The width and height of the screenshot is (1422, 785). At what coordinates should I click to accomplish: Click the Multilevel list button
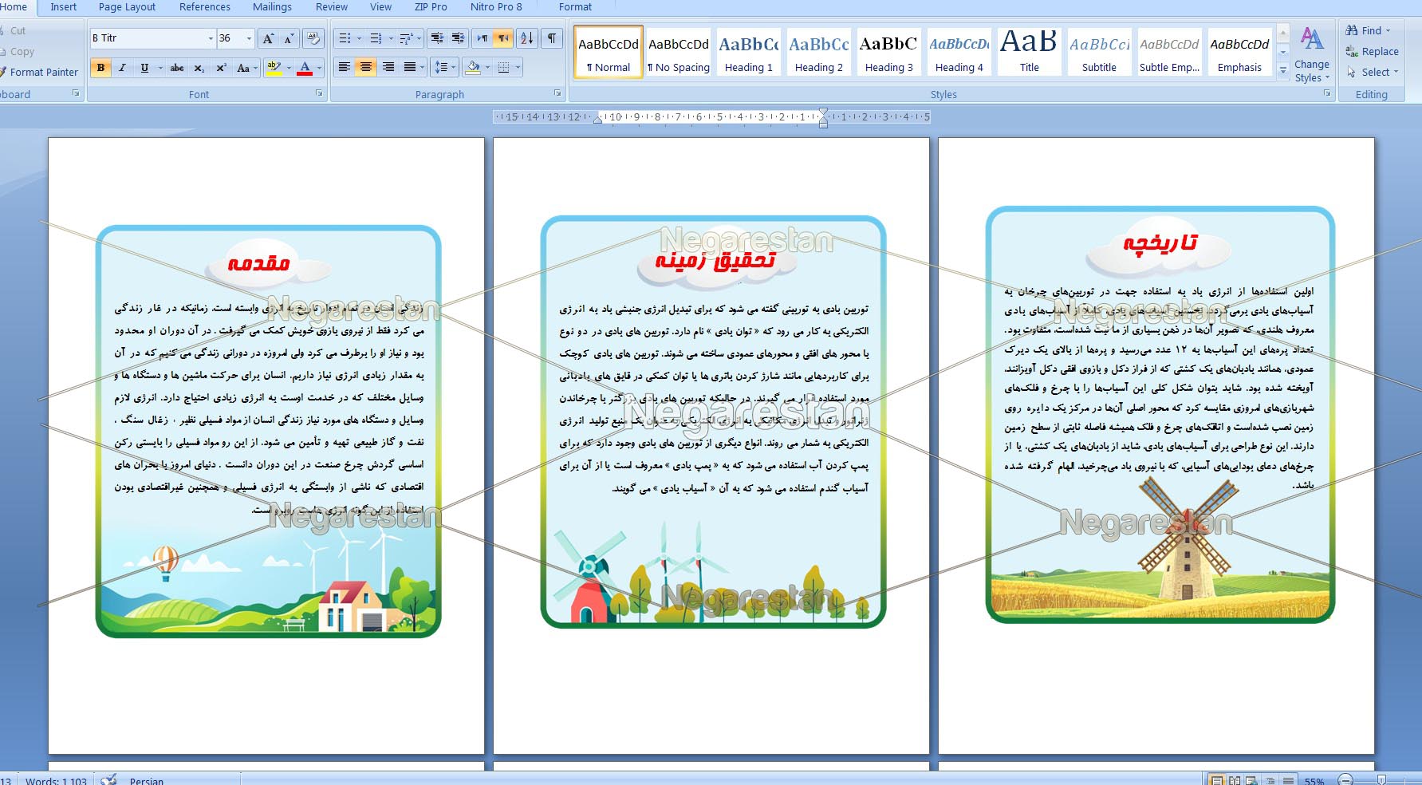click(407, 38)
